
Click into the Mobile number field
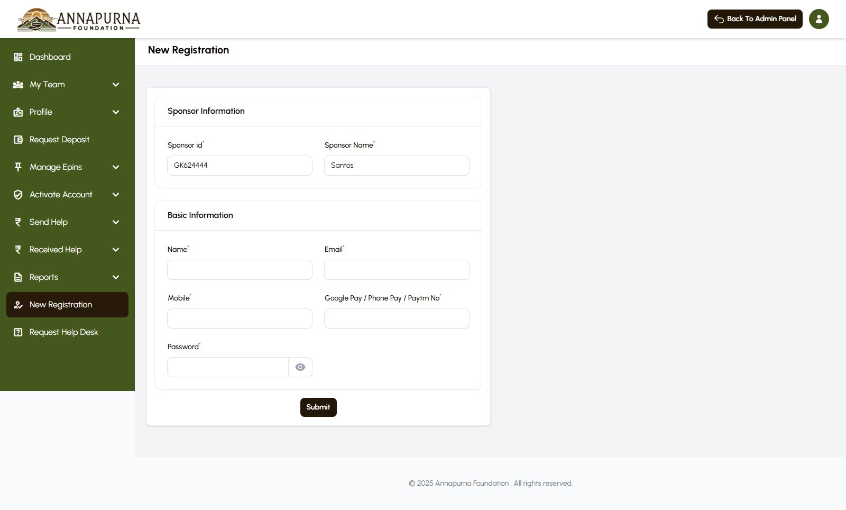tap(240, 318)
